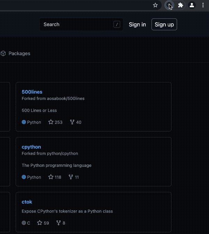Image resolution: width=209 pixels, height=234 pixels.
Task: Click the Python language dot on 500lines
Action: 24,122
